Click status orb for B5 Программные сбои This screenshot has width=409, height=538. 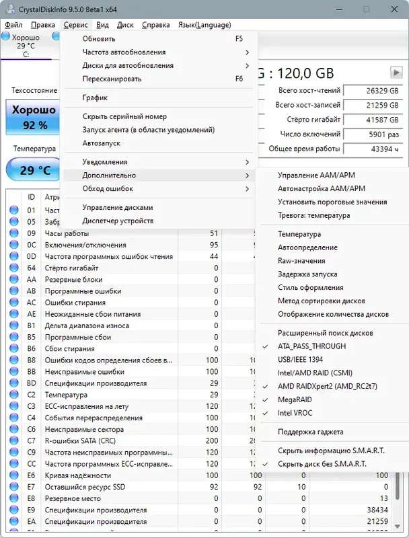14,337
